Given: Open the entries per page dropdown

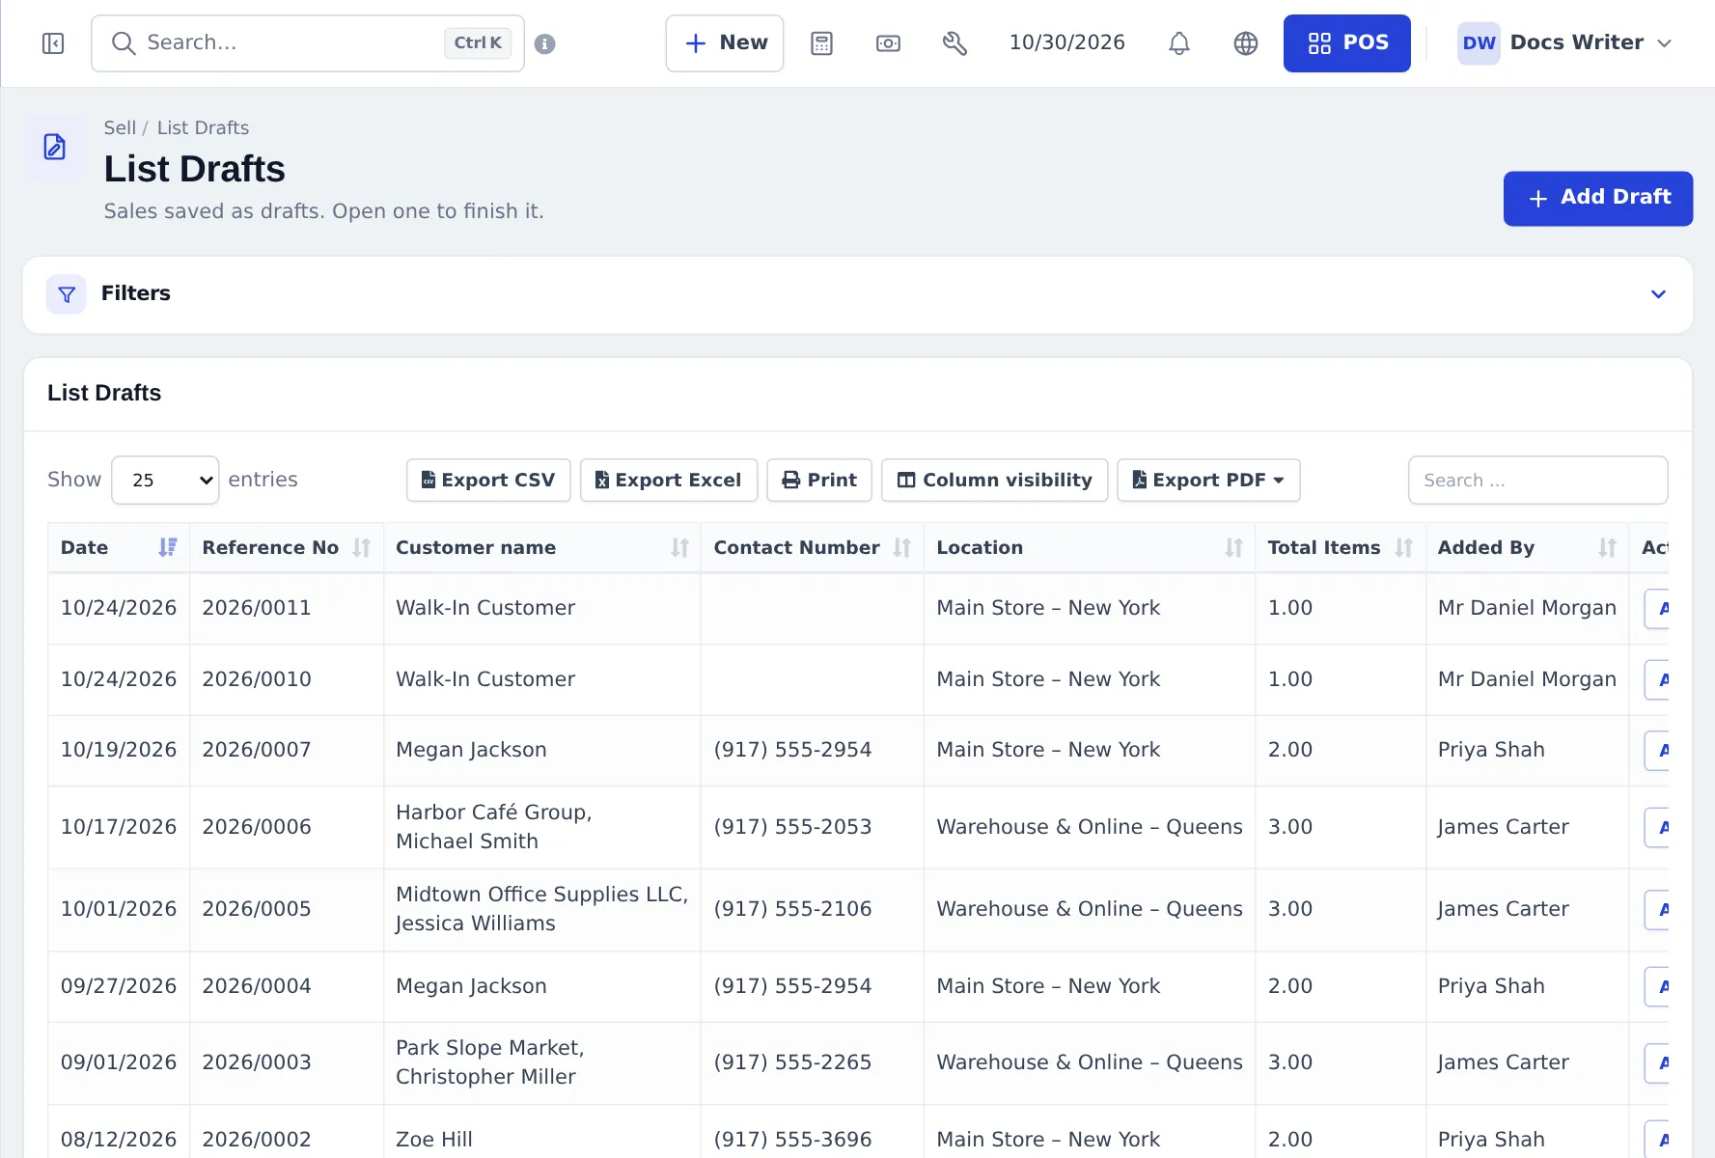Looking at the screenshot, I should 165,480.
